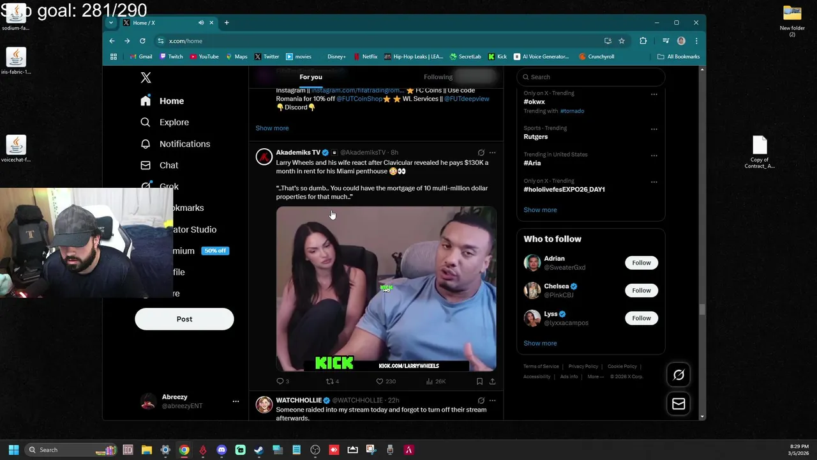
Task: Open the floating Grok button
Action: pos(678,375)
